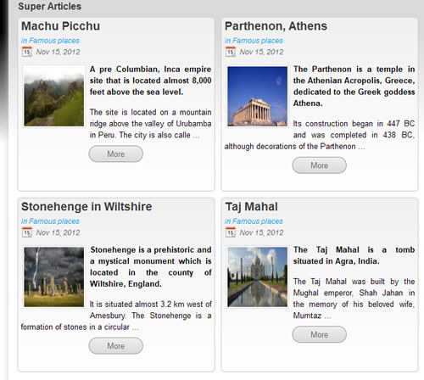Open the Taj Mahal reflecting pool thumbnail
The width and height of the screenshot is (424, 380).
pos(257,277)
